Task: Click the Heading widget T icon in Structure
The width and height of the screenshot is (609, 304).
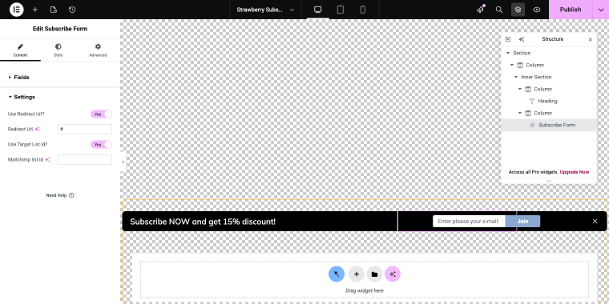Action: (x=532, y=102)
